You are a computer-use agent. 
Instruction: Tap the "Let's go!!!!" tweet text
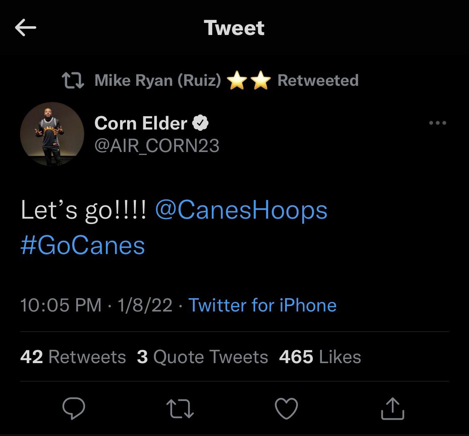[83, 210]
